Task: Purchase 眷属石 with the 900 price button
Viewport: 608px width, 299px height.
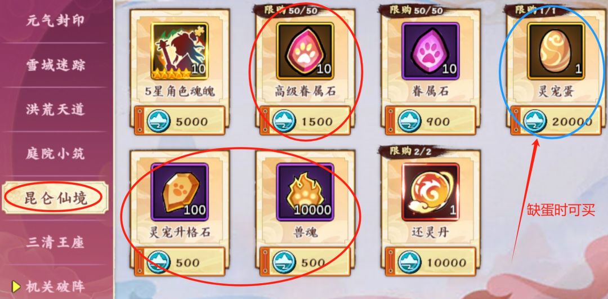Action: tap(431, 121)
